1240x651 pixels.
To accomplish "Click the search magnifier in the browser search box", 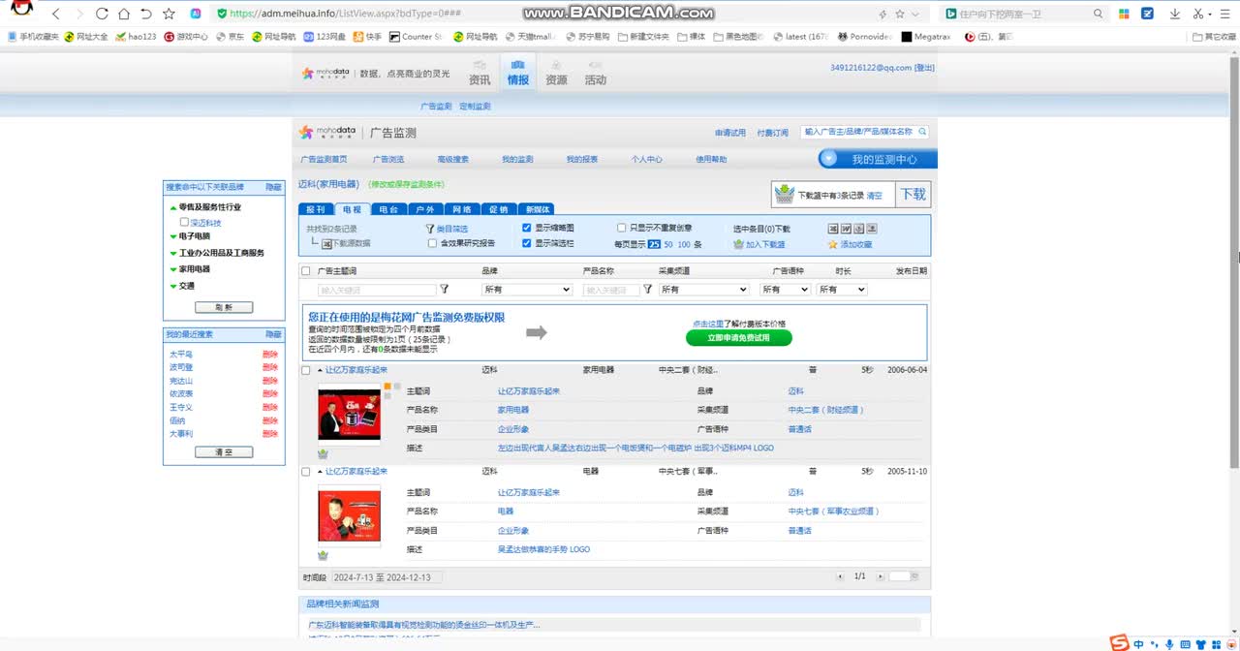I will click(x=1099, y=14).
